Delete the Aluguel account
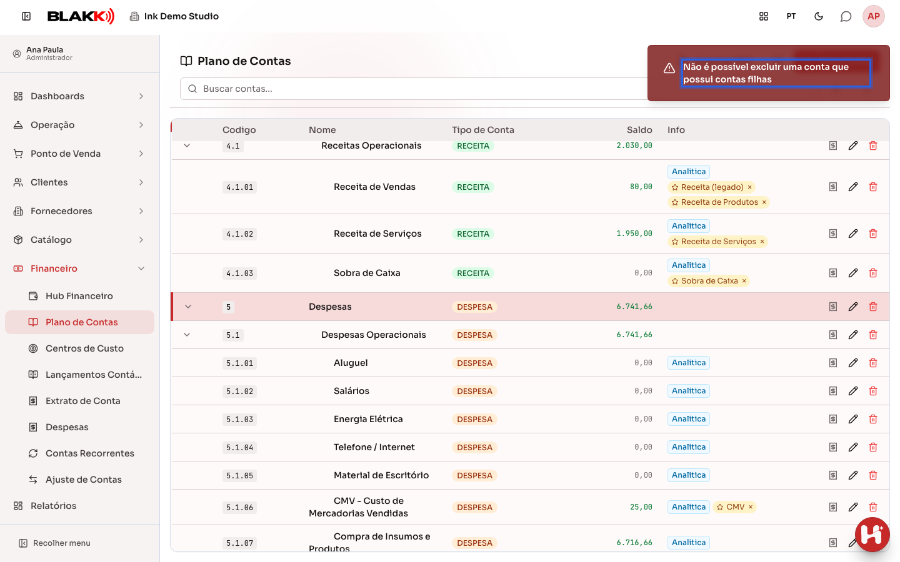This screenshot has height=562, width=900. tap(873, 363)
